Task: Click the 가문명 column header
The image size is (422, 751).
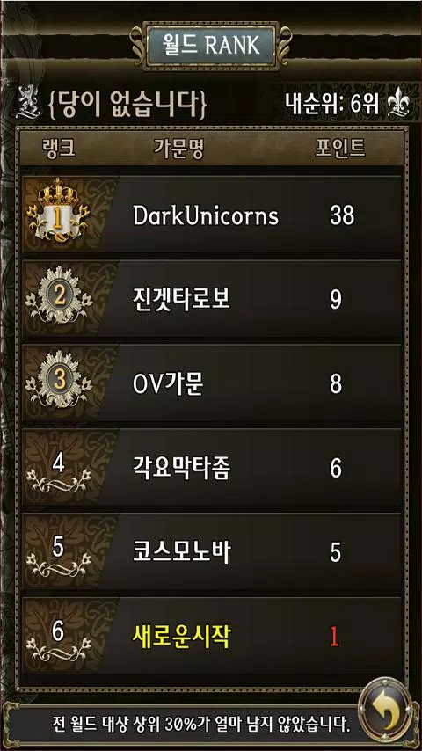Action: tap(178, 149)
